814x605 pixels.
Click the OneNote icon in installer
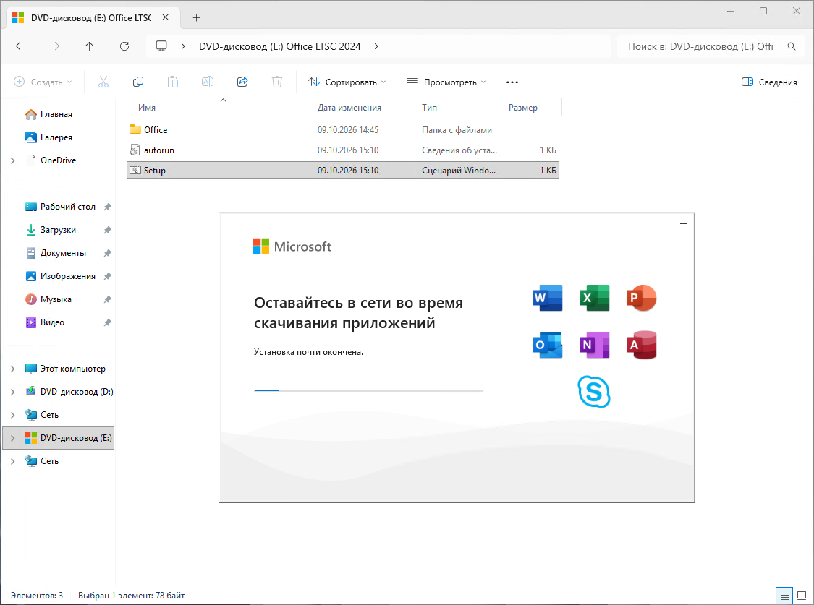click(594, 345)
